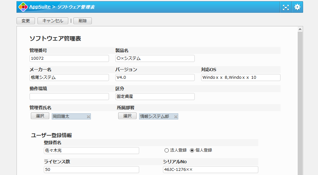Viewport: 318px width, 175px height.
Task: Click the empty 動作環境 field
Action: [x=69, y=97]
